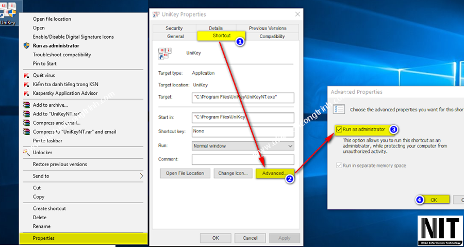
Task: Click UniKey icon in Properties title bar
Action: [156, 14]
